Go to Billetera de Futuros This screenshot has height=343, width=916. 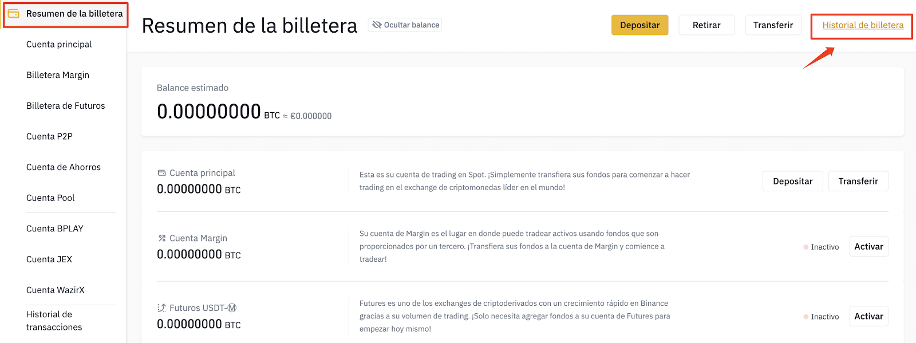[x=66, y=106]
